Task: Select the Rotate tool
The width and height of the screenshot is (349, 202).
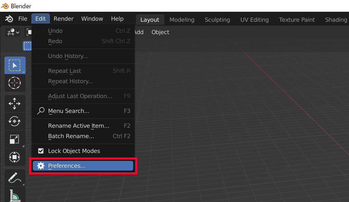Action: click(15, 121)
